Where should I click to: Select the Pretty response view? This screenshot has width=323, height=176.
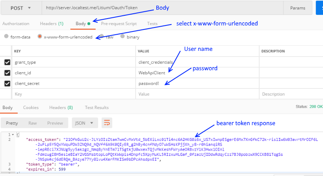pos(12,123)
